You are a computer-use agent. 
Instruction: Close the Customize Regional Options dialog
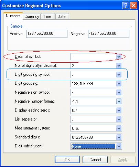pos(133,5)
